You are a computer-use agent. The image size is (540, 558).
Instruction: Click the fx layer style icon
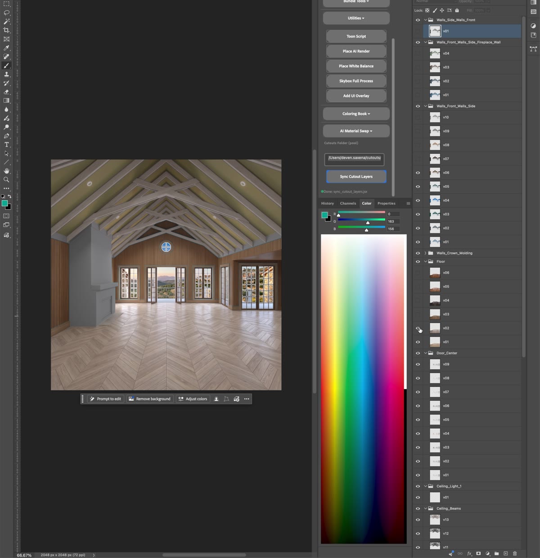point(469,553)
